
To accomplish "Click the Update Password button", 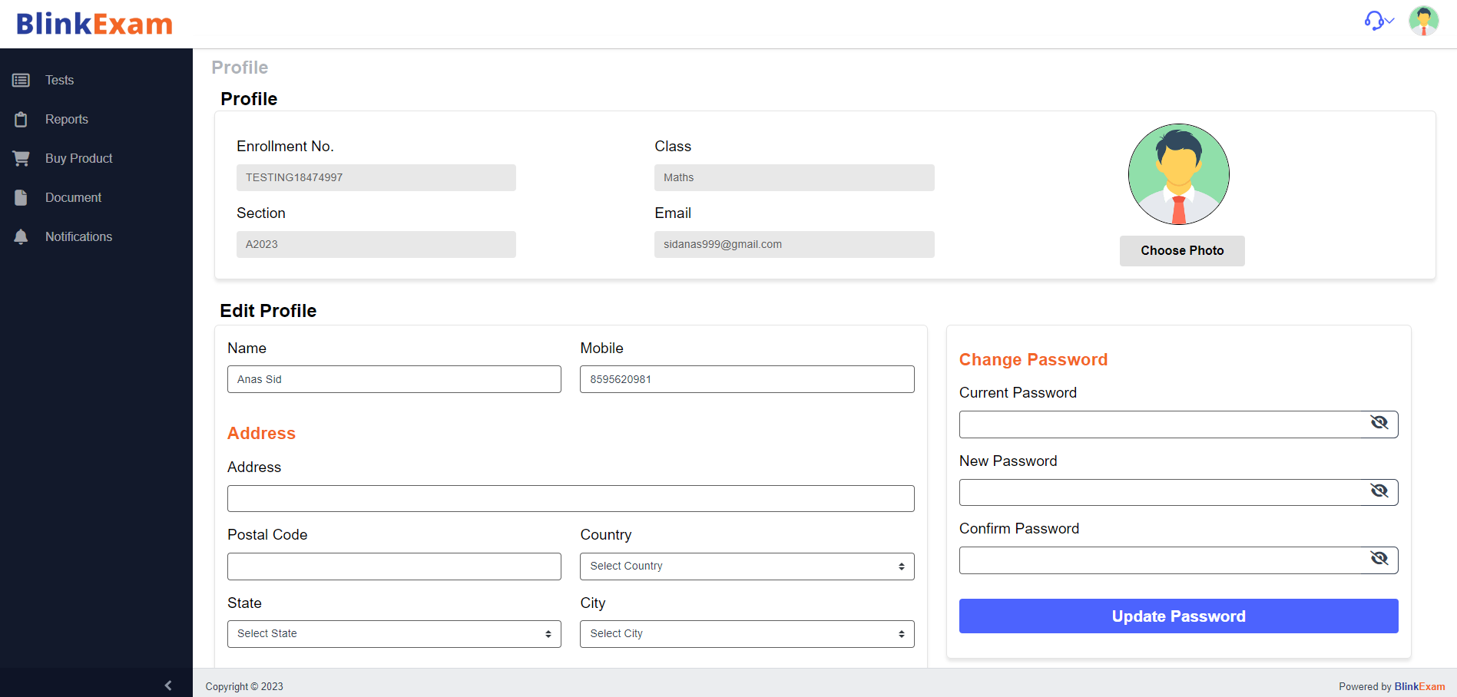I will coord(1178,616).
